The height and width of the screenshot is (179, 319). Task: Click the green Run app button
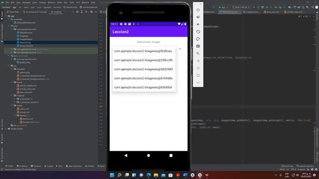pyautogui.click(x=254, y=7)
